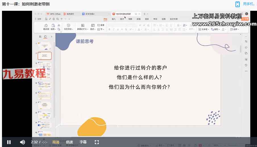257x147 pixels.
Task: Toggle 字幕 subtitles in player
Action: point(83,142)
